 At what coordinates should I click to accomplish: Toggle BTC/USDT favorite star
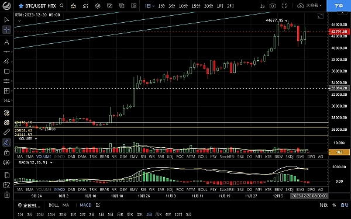[21, 6]
